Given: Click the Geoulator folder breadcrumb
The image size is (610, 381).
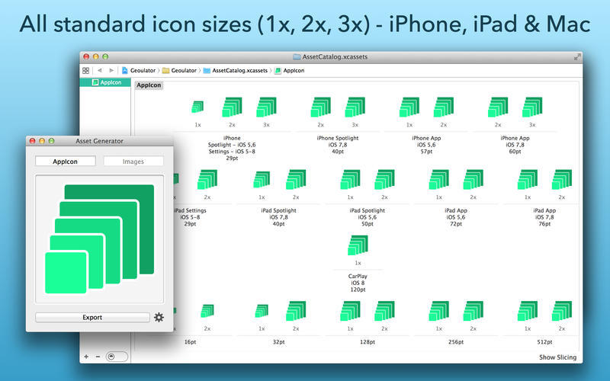Looking at the screenshot, I should click(x=179, y=70).
